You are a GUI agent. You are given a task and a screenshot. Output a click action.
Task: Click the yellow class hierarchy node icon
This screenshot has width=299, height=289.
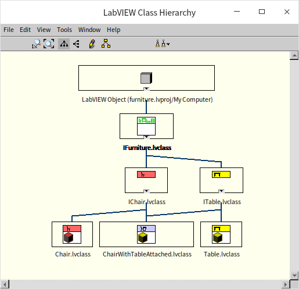click(106, 44)
